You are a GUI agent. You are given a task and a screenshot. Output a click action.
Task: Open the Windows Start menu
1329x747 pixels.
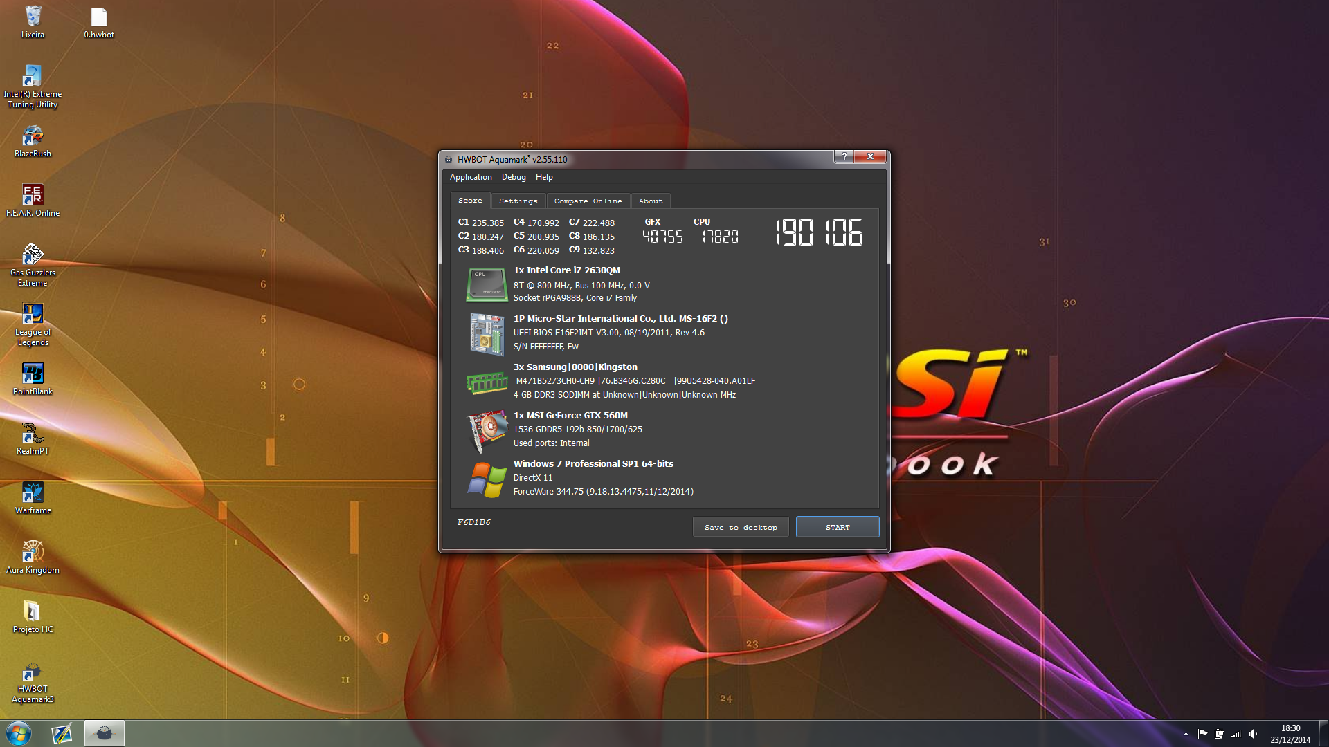19,734
